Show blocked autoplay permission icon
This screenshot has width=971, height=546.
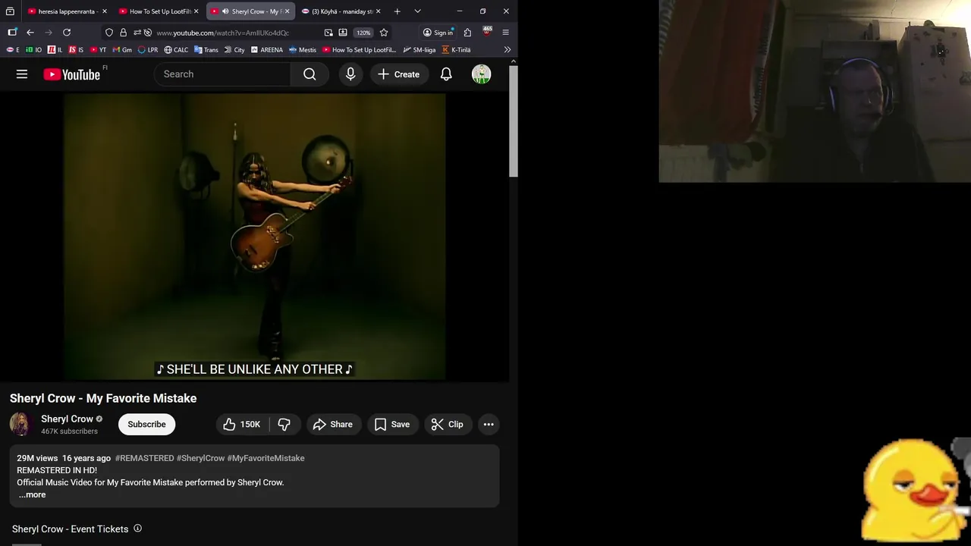(x=148, y=33)
